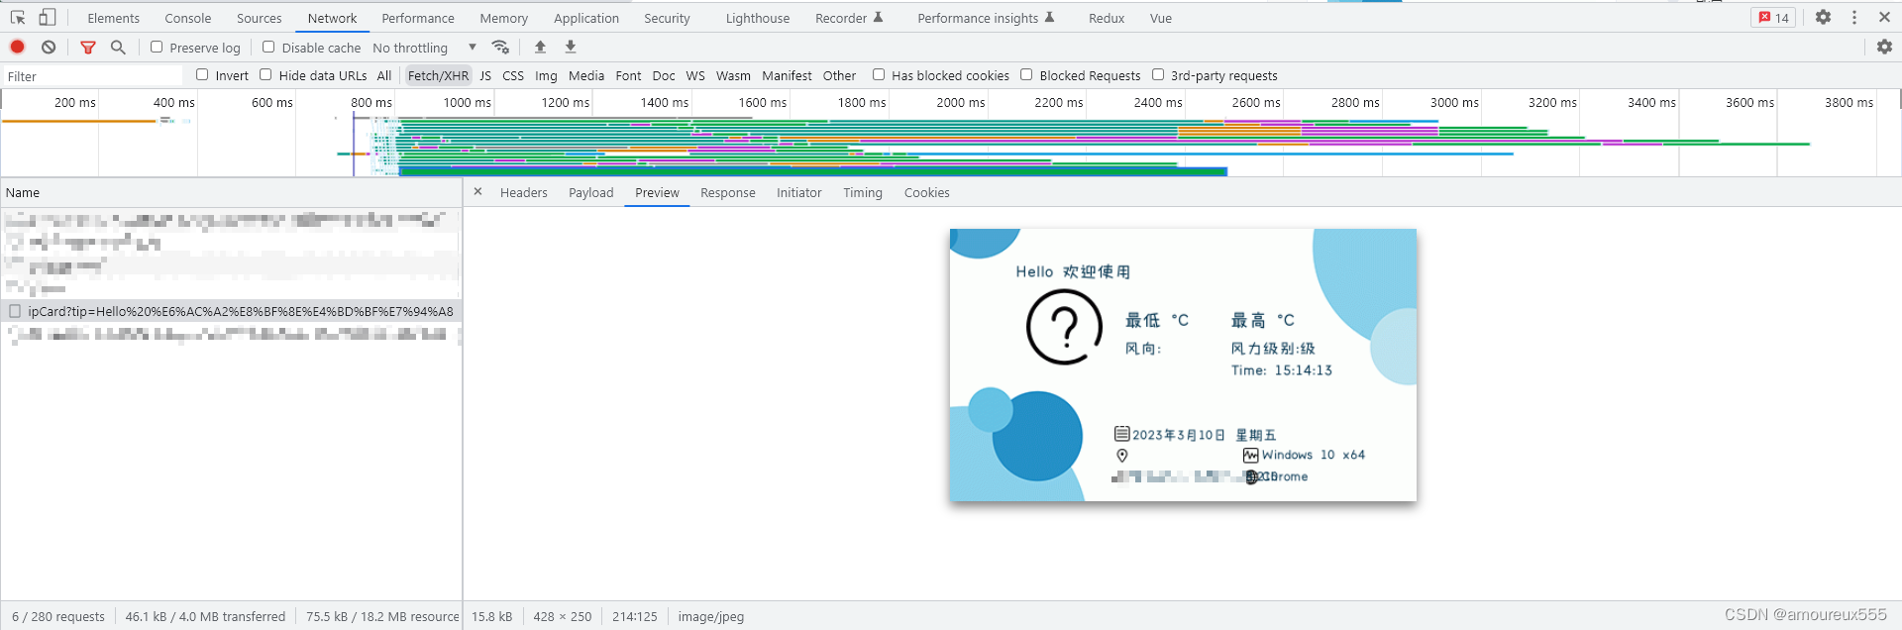
Task: Filter by WS requests
Action: pyautogui.click(x=695, y=75)
